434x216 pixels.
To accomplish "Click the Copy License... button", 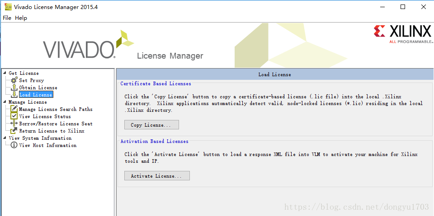I will (152, 125).
